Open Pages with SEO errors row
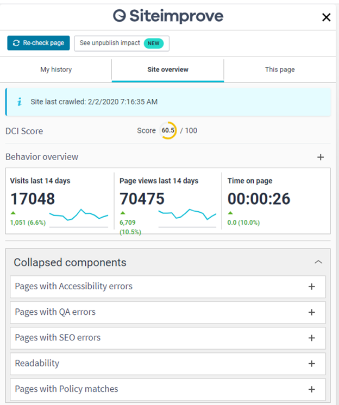This screenshot has height=405, width=339. point(168,338)
